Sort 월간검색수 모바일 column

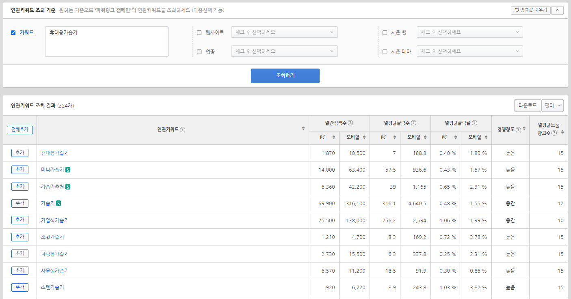pos(364,138)
